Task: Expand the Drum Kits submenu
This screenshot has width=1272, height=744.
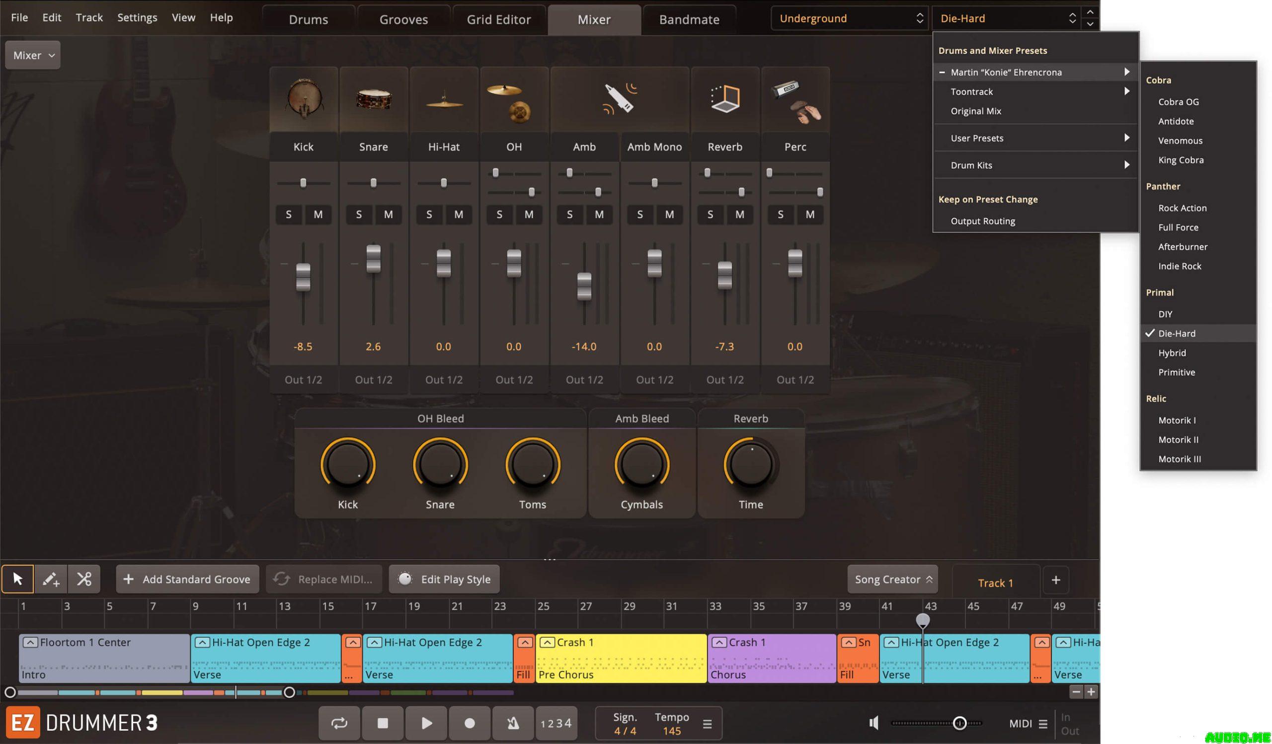Action: [x=1035, y=165]
